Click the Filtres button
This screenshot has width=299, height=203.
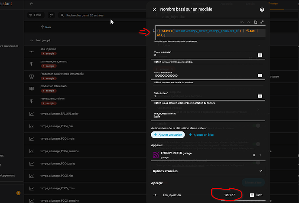[x=35, y=15]
